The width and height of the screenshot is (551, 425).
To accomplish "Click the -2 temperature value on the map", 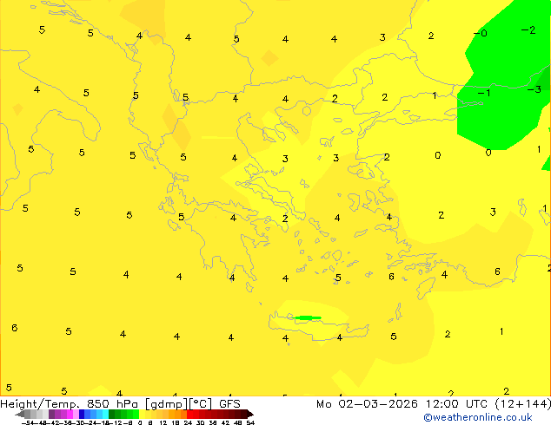I will pos(528,30).
